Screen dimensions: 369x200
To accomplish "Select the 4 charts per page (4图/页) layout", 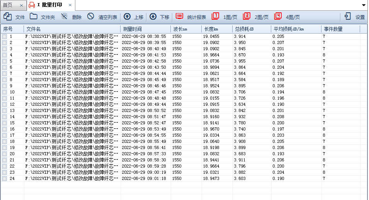I will point(278,17).
